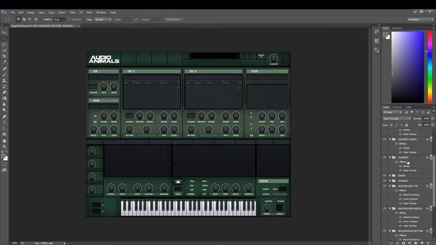Select the Rectangular Marquee tool in the toolbox
Screen dimensions: 436x245
click(x=4, y=38)
